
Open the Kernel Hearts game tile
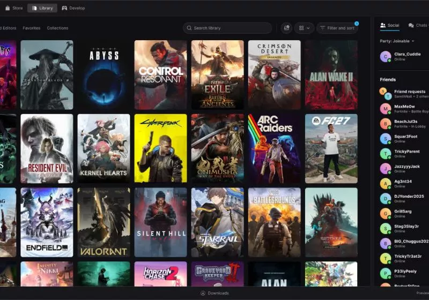(103, 148)
